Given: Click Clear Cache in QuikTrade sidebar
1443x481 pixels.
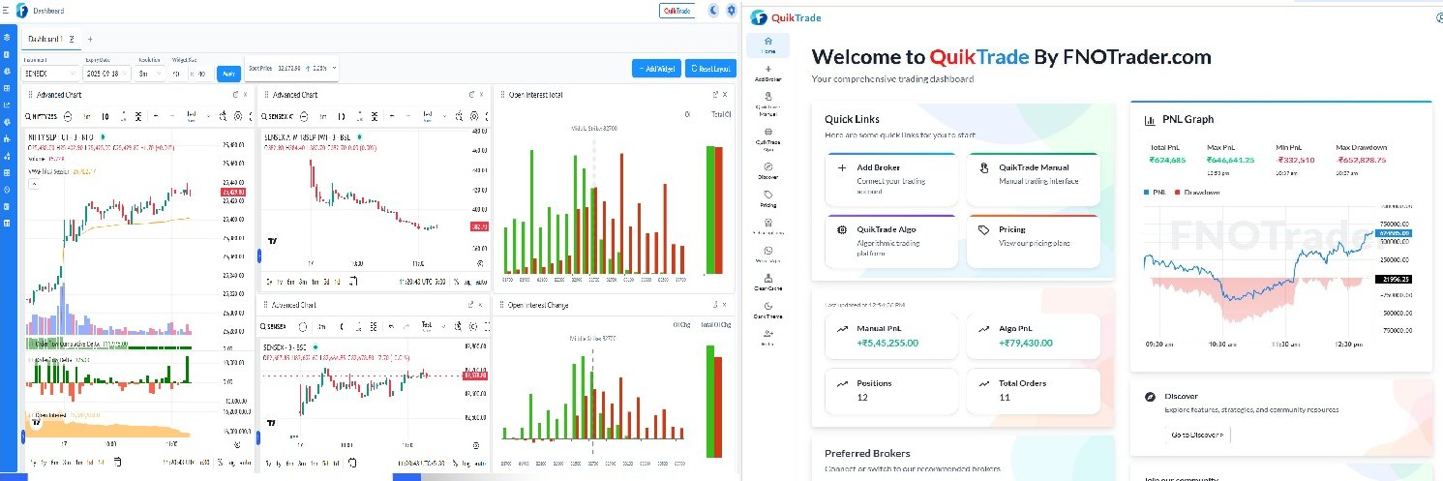Looking at the screenshot, I should [x=767, y=282].
